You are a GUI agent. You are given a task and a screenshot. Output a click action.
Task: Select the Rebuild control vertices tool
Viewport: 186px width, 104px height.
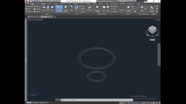(x=114, y=6)
